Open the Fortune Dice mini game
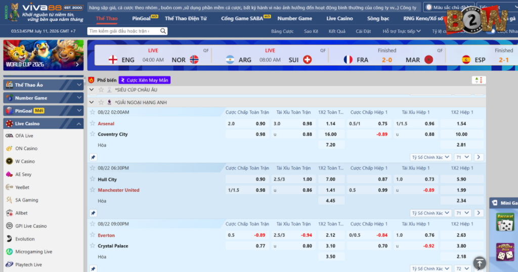The height and width of the screenshot is (272, 518). (x=505, y=252)
